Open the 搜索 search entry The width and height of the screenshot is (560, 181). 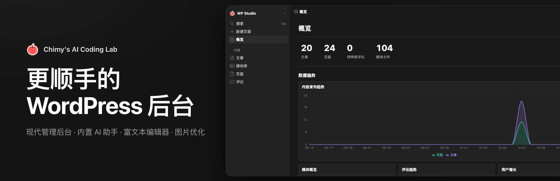(258, 24)
